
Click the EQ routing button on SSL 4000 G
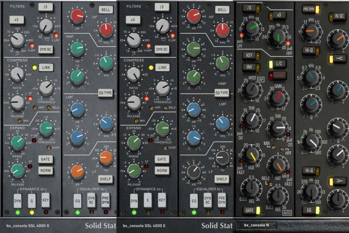pyautogui.click(x=77, y=201)
